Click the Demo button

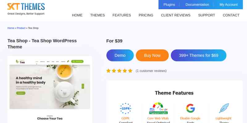point(120,55)
